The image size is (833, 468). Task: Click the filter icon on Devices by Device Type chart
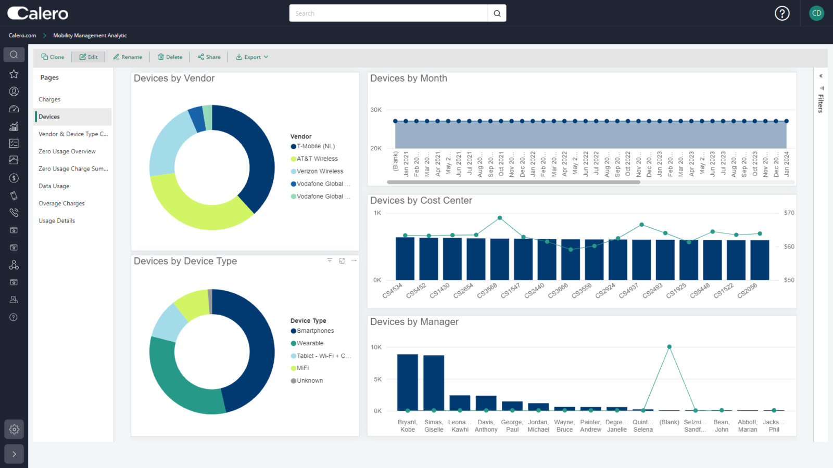point(330,260)
